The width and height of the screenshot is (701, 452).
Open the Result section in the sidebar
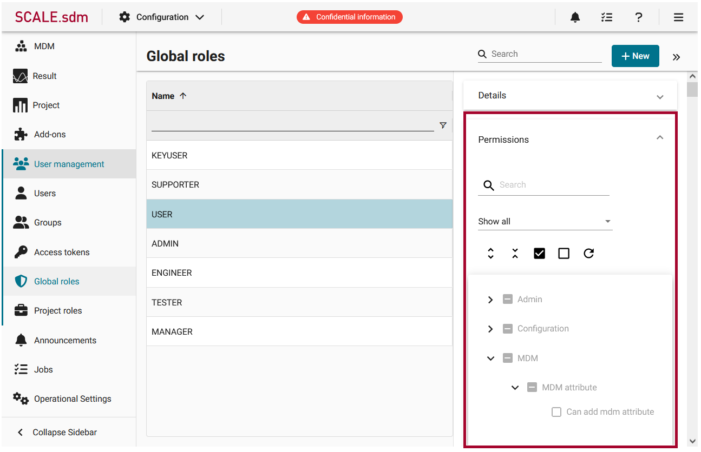coord(45,76)
